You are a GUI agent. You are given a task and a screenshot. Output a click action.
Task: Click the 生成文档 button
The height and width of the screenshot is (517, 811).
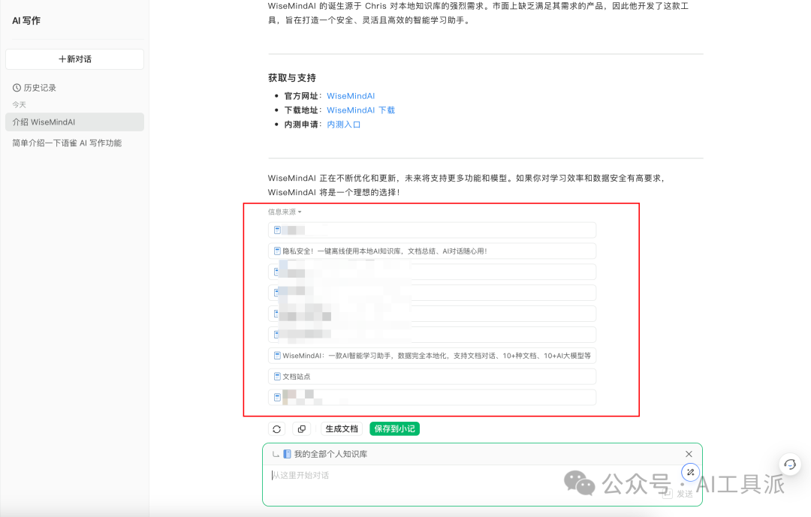(x=342, y=429)
